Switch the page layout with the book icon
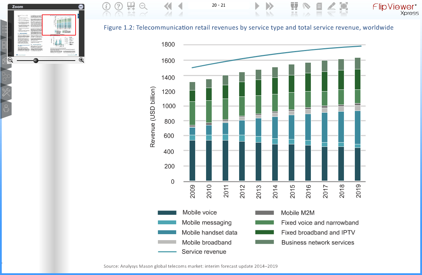Viewport: 422px width, 275px height. pyautogui.click(x=131, y=6)
